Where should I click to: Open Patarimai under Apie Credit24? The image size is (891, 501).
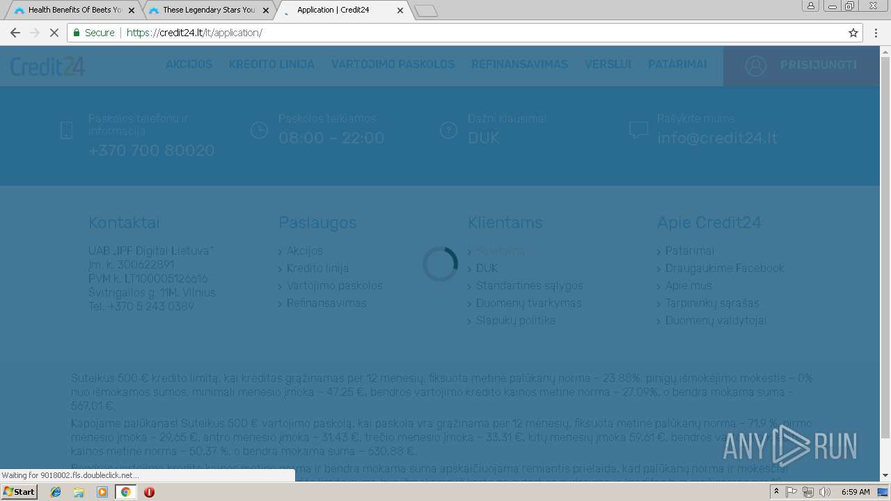pyautogui.click(x=689, y=251)
